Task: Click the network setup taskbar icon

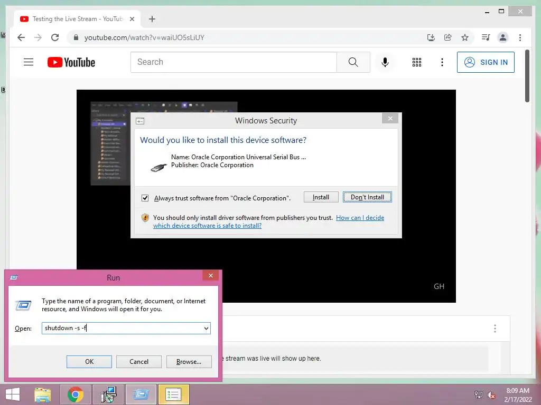Action: pos(108,394)
